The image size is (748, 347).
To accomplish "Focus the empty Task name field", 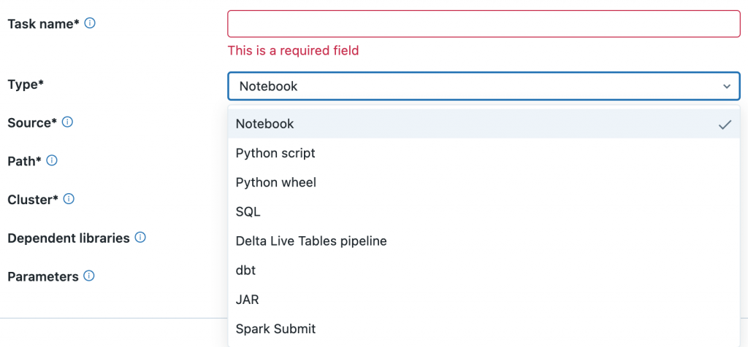I will (x=484, y=23).
